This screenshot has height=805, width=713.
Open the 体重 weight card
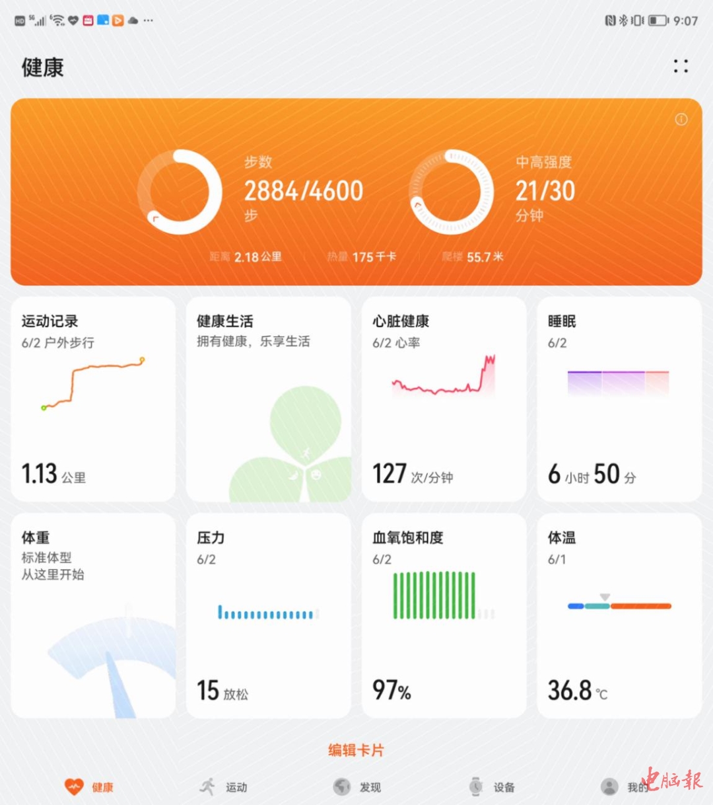pos(93,616)
